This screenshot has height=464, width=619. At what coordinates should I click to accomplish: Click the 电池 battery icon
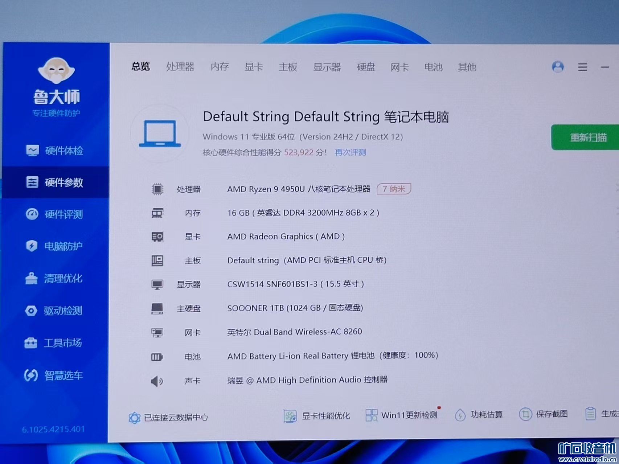coord(157,357)
